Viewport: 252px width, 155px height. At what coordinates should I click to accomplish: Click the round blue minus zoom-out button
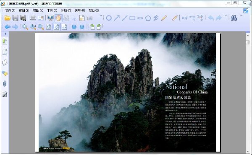[74, 27]
